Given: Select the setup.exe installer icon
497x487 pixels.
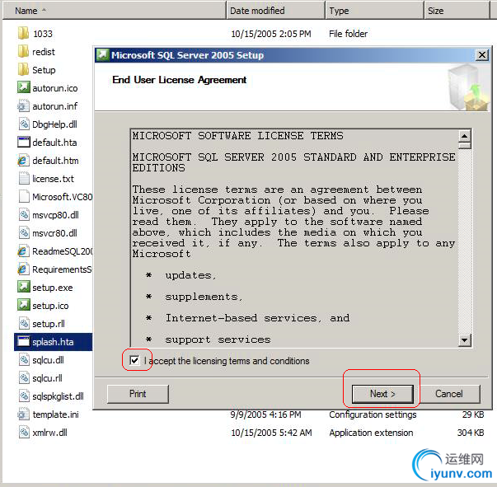Looking at the screenshot, I should click(x=23, y=287).
